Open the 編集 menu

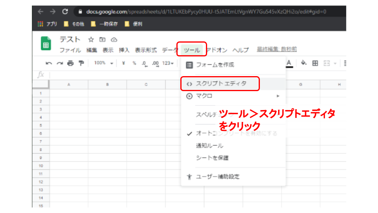coord(92,50)
